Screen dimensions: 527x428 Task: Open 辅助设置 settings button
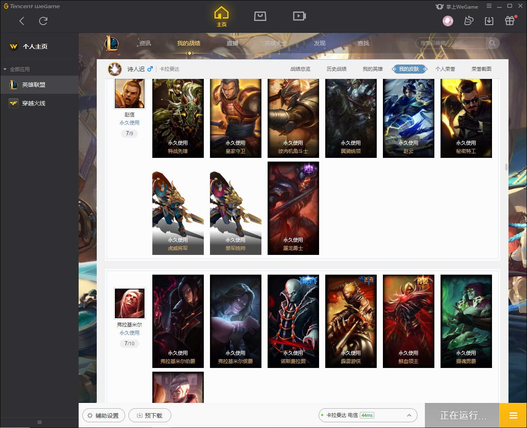[103, 416]
